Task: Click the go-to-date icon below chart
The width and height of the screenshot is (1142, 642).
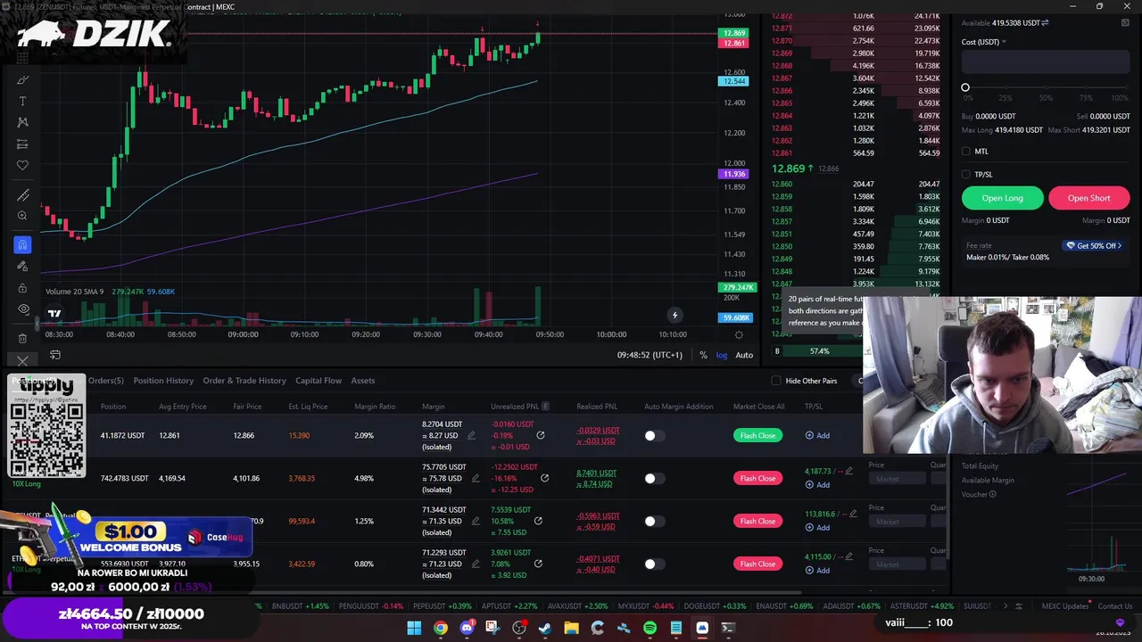Action: click(x=54, y=355)
